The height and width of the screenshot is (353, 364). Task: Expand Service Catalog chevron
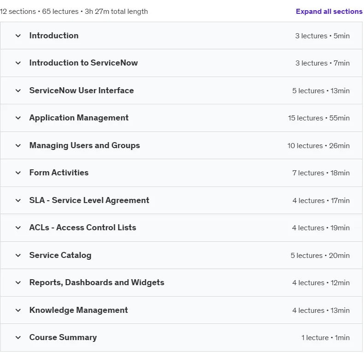[x=18, y=255]
